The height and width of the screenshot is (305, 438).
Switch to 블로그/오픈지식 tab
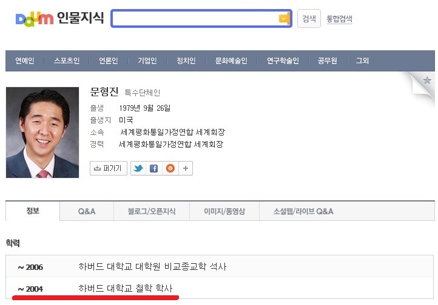pos(152,211)
